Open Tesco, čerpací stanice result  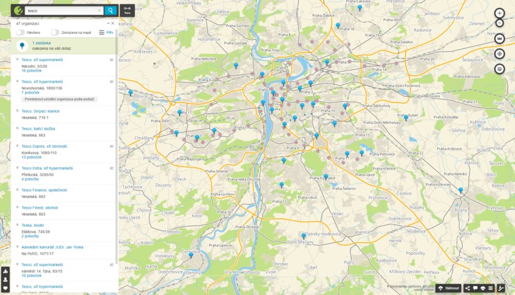point(40,111)
